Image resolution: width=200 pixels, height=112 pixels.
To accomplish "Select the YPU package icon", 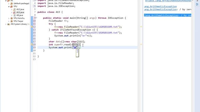I will click(x=12, y=6).
